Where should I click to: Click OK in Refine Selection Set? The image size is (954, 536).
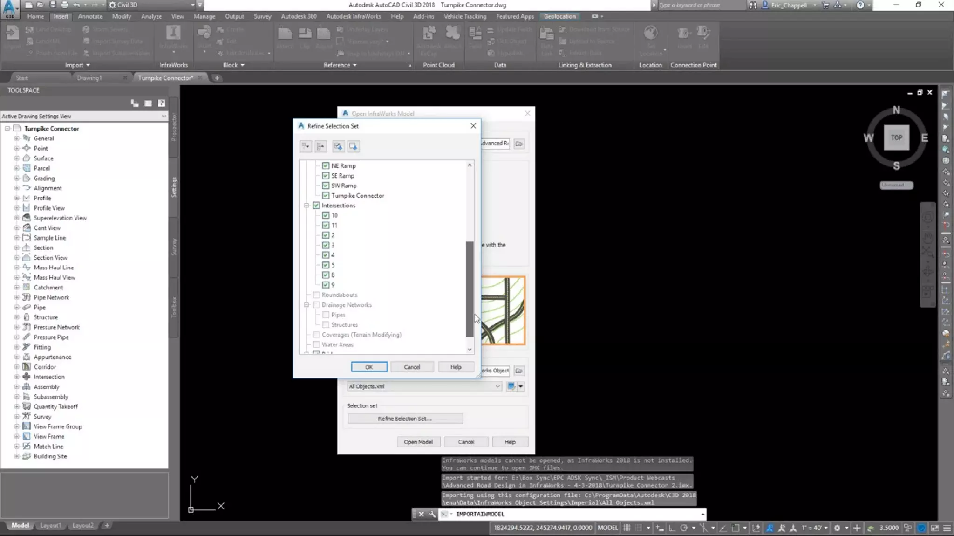point(369,367)
